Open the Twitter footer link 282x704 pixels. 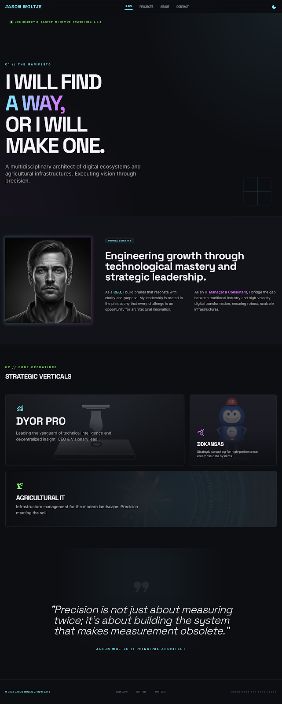[x=160, y=692]
